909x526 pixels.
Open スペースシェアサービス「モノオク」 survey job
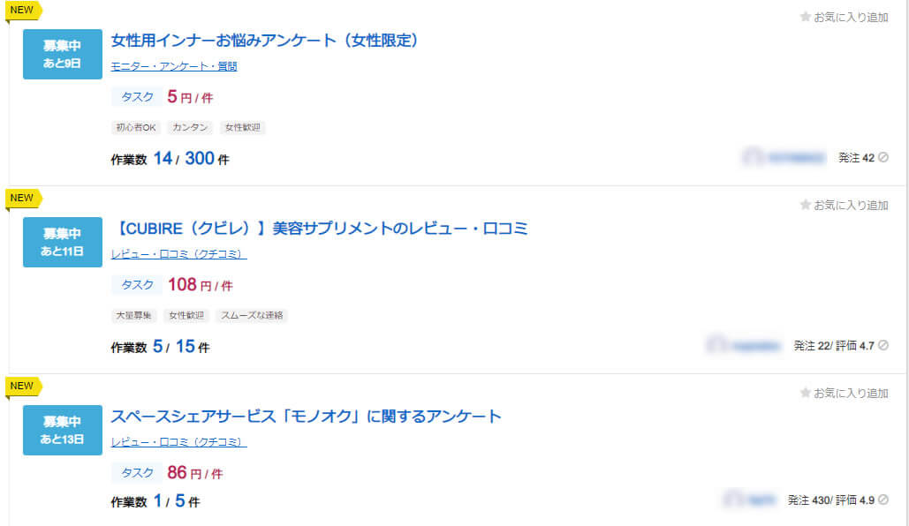(x=306, y=417)
